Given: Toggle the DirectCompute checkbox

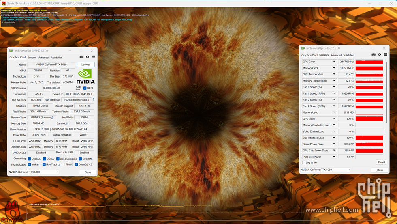Looking at the screenshot, I should 58,159.
